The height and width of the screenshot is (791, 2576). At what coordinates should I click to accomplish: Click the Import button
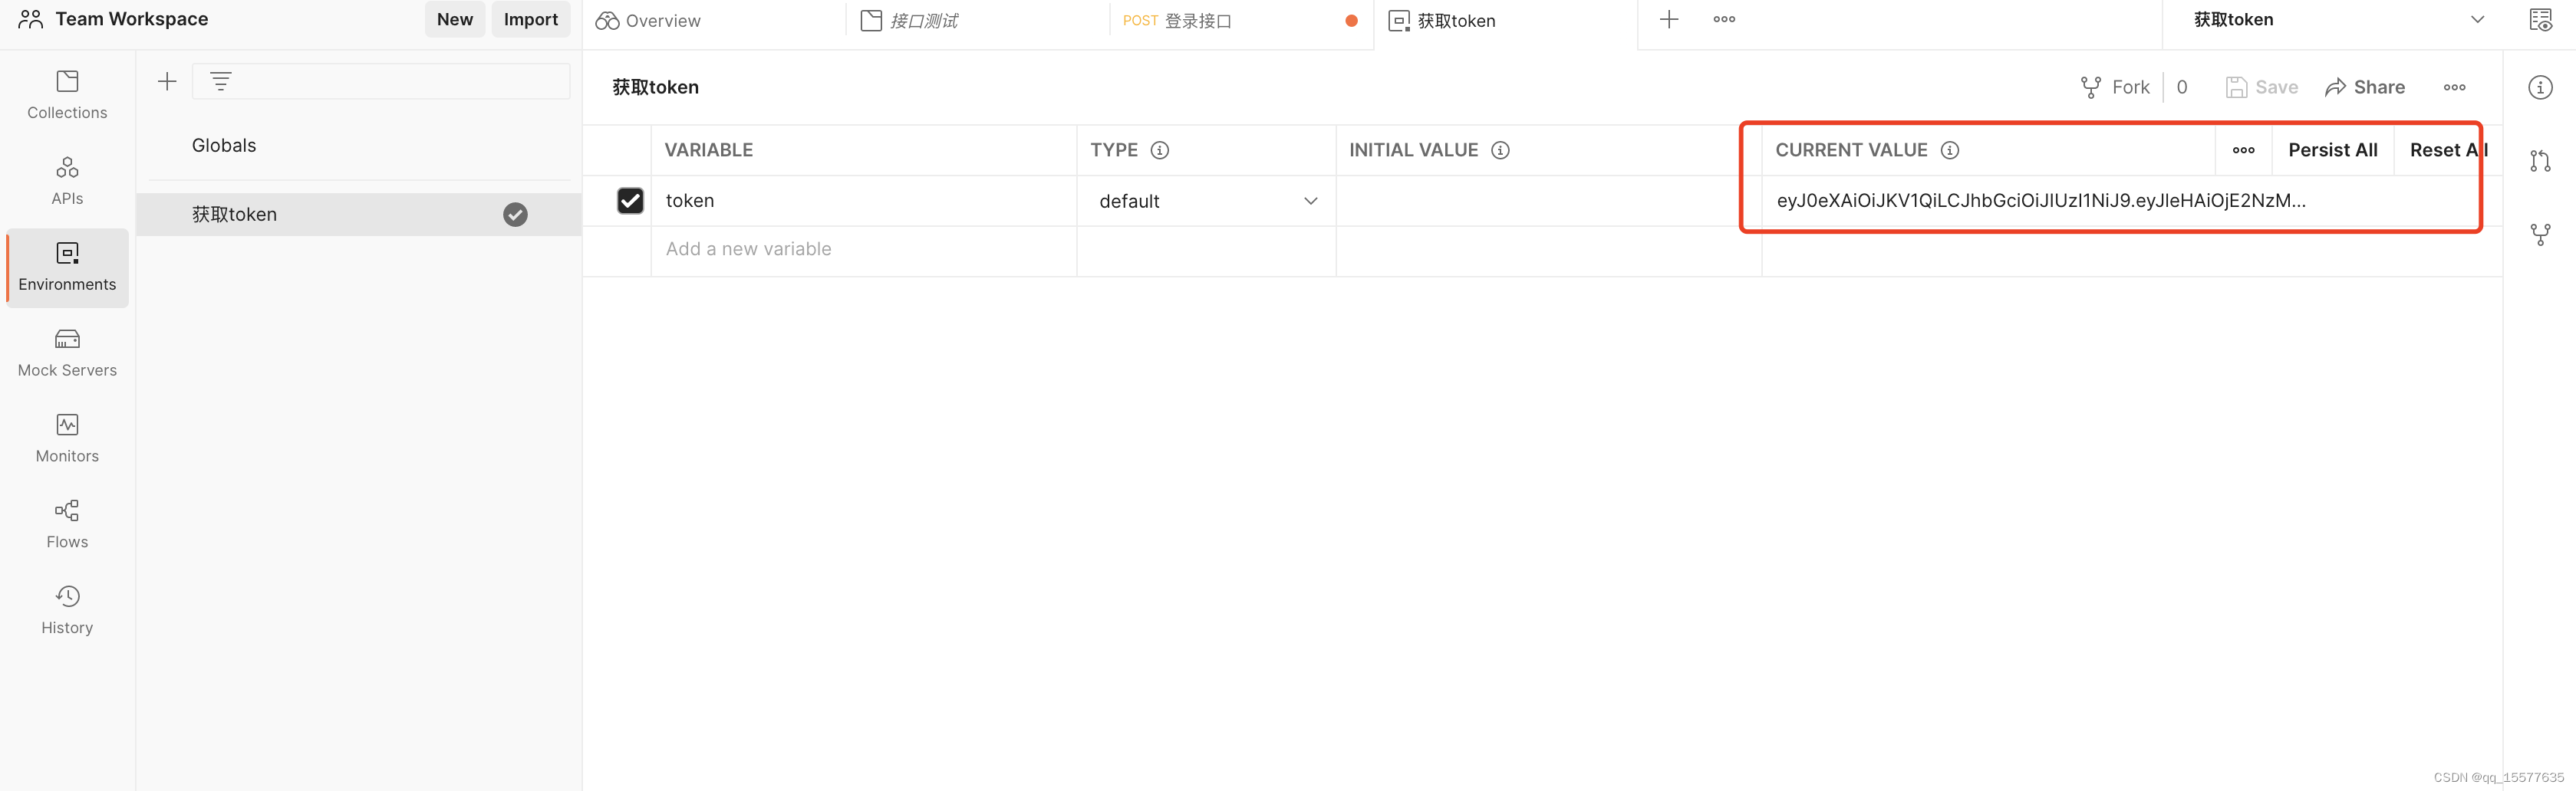pyautogui.click(x=531, y=19)
